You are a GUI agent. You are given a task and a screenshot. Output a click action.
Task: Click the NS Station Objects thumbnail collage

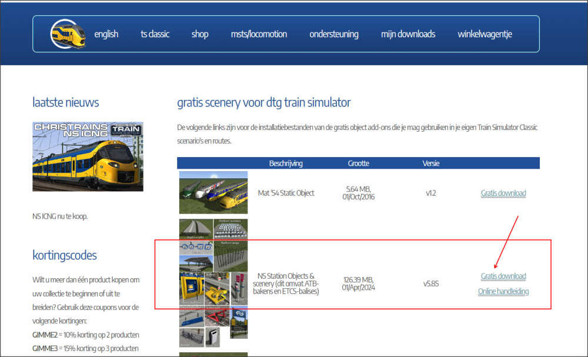(213, 283)
